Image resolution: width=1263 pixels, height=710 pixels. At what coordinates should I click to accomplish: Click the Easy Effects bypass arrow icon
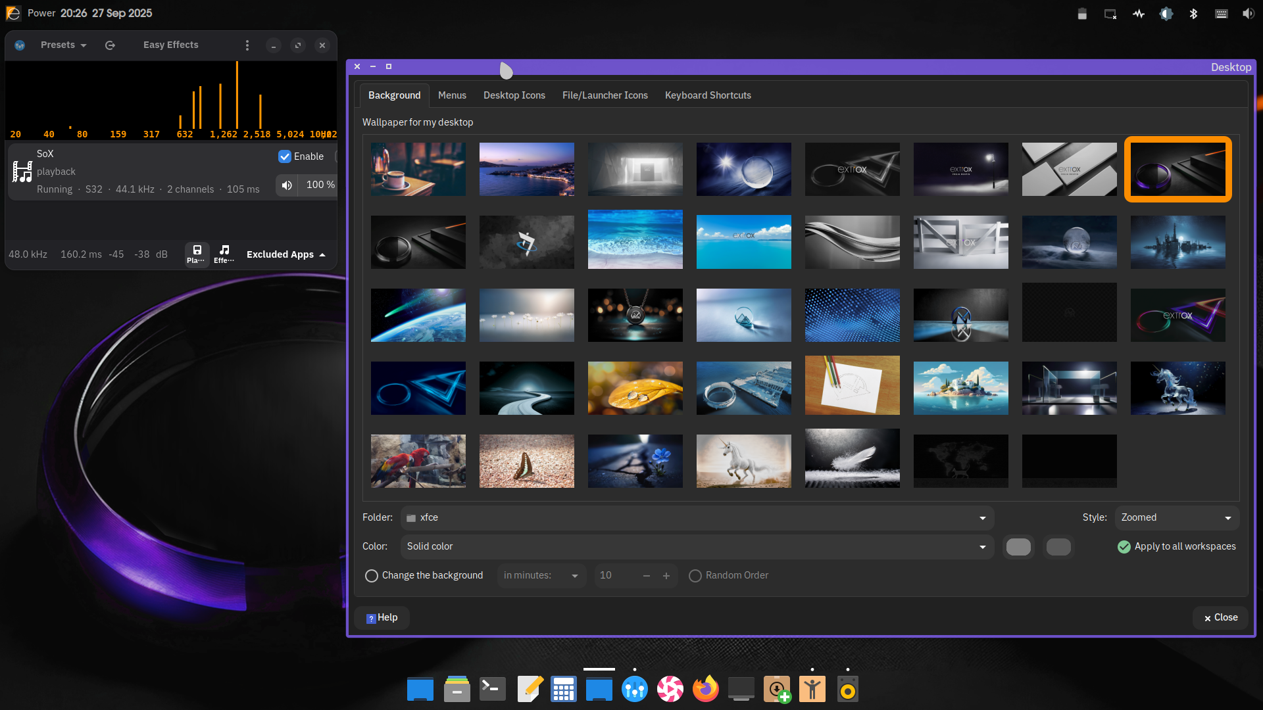coord(110,45)
